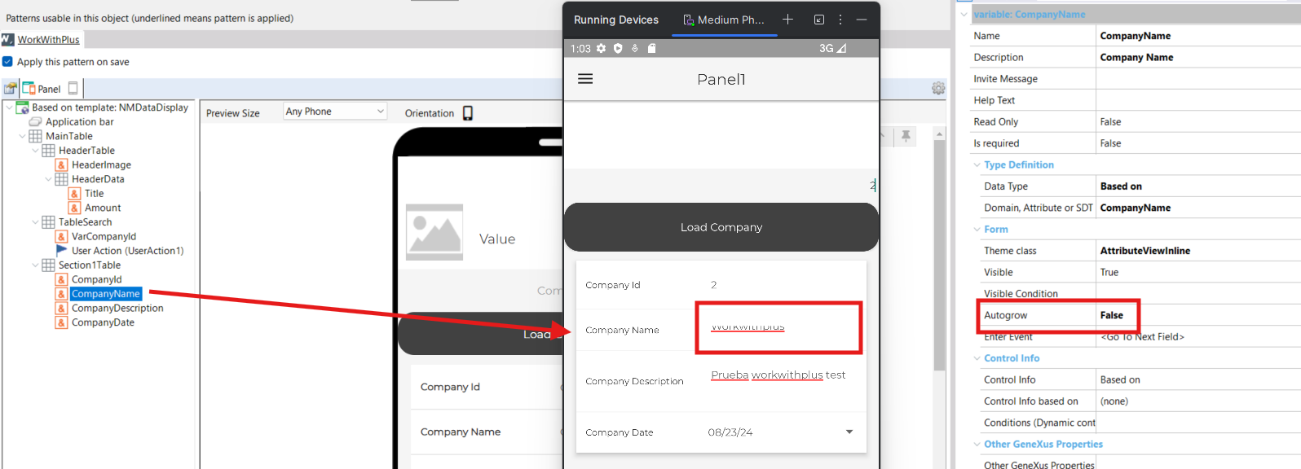Toggle the Orientation phone icon
1301x469 pixels.
tap(468, 113)
